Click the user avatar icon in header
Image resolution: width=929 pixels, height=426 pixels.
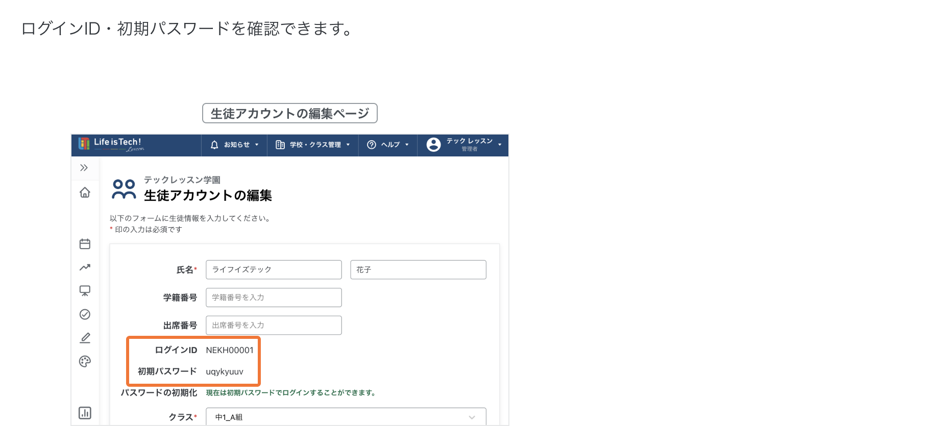point(433,145)
